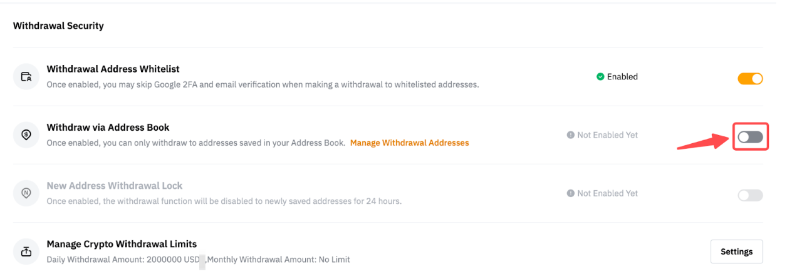
Task: Click the Withdraw via Address Book title
Action: (108, 127)
